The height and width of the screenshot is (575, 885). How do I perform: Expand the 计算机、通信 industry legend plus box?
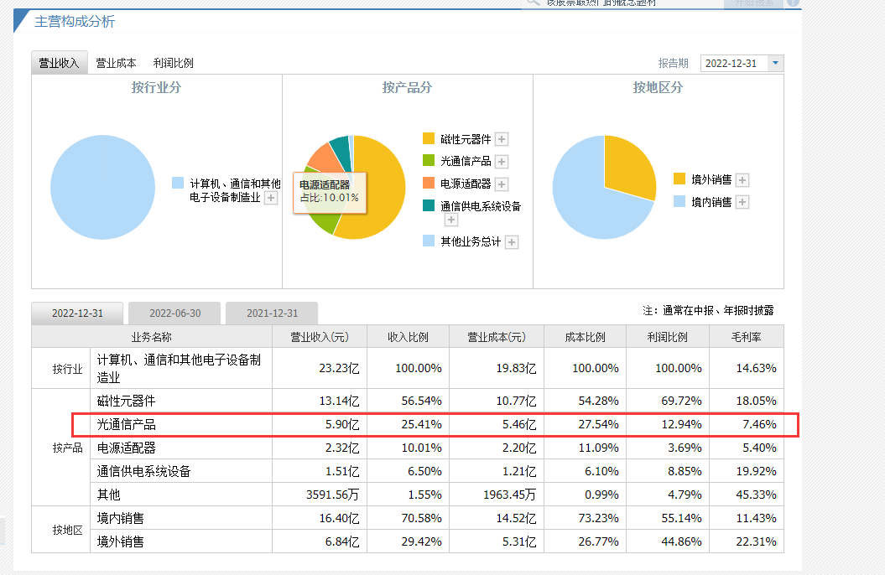click(x=271, y=198)
